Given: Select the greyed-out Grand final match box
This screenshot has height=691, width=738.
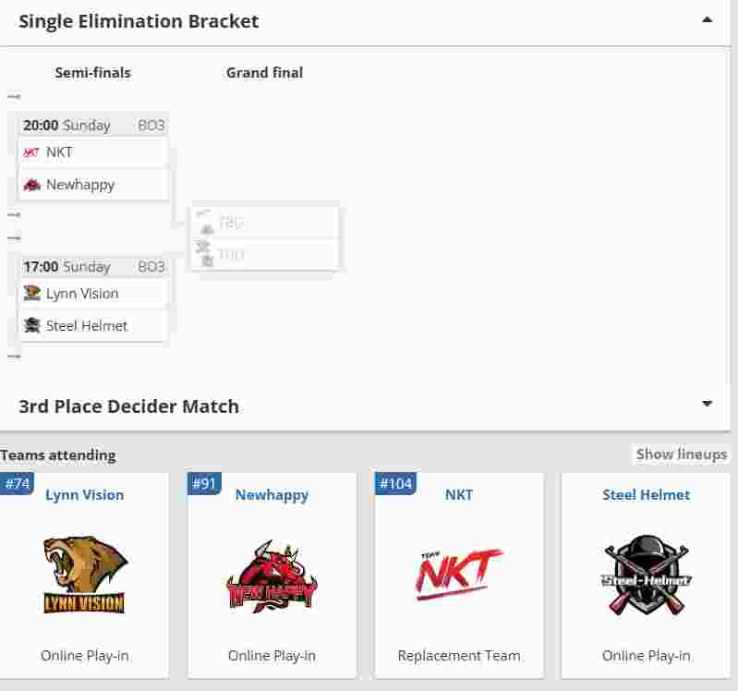Looking at the screenshot, I should tap(265, 238).
